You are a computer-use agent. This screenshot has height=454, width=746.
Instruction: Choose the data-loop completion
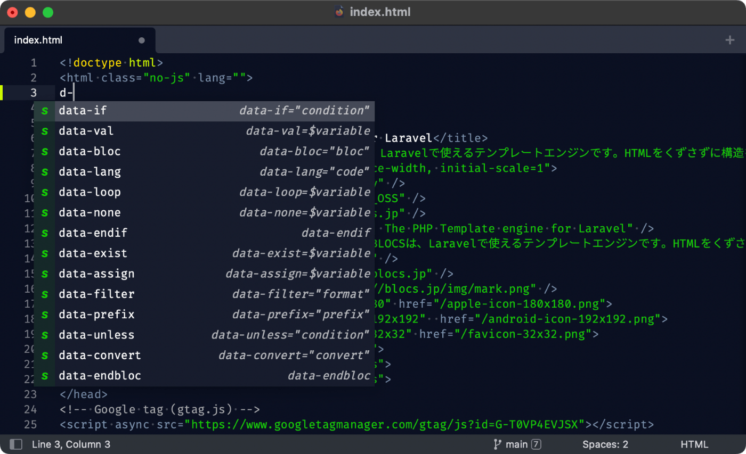pyautogui.click(x=204, y=192)
